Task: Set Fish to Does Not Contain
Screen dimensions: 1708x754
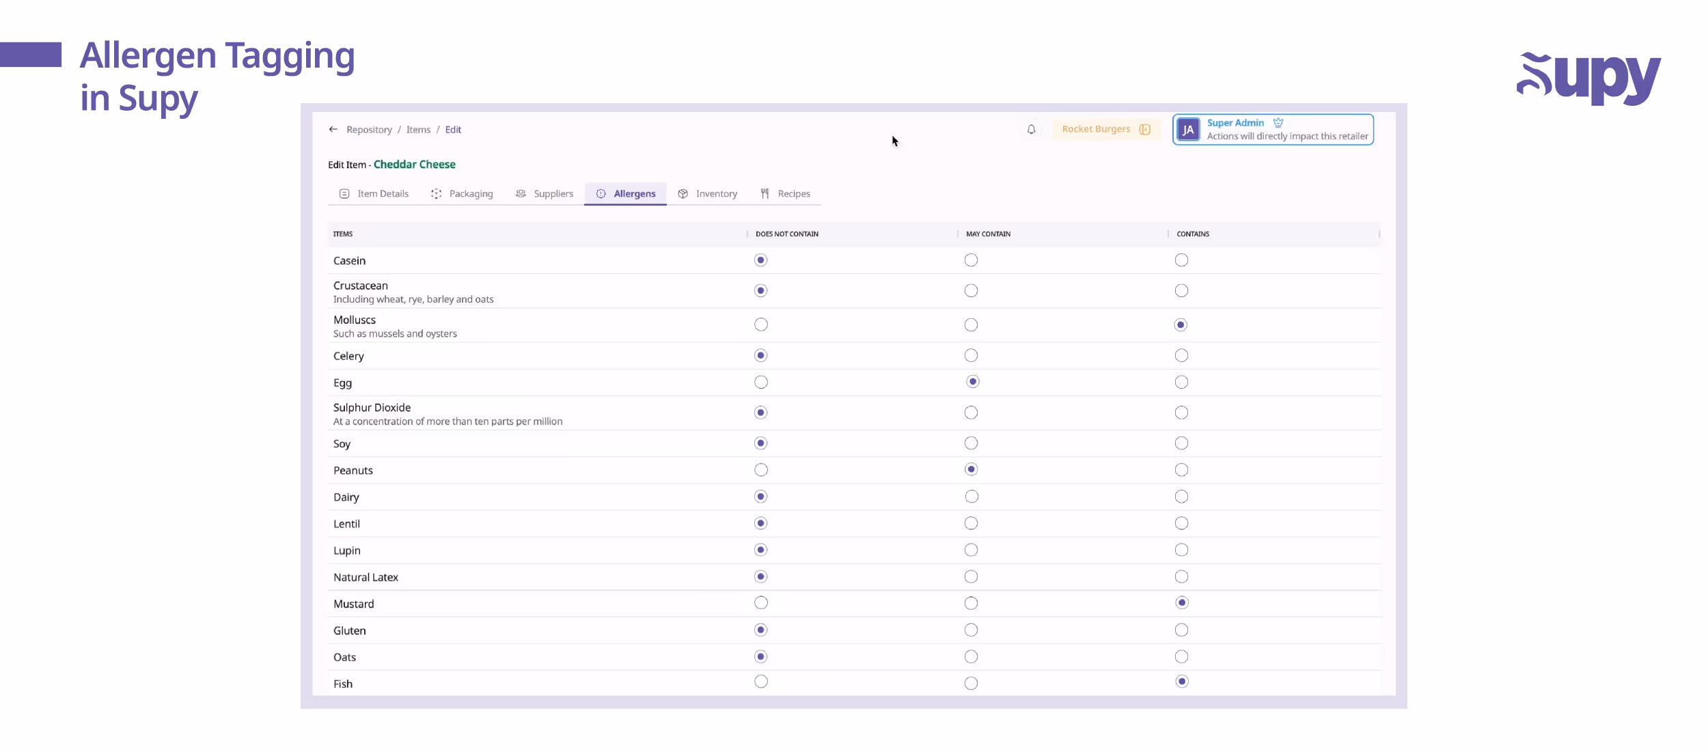Action: pos(760,682)
